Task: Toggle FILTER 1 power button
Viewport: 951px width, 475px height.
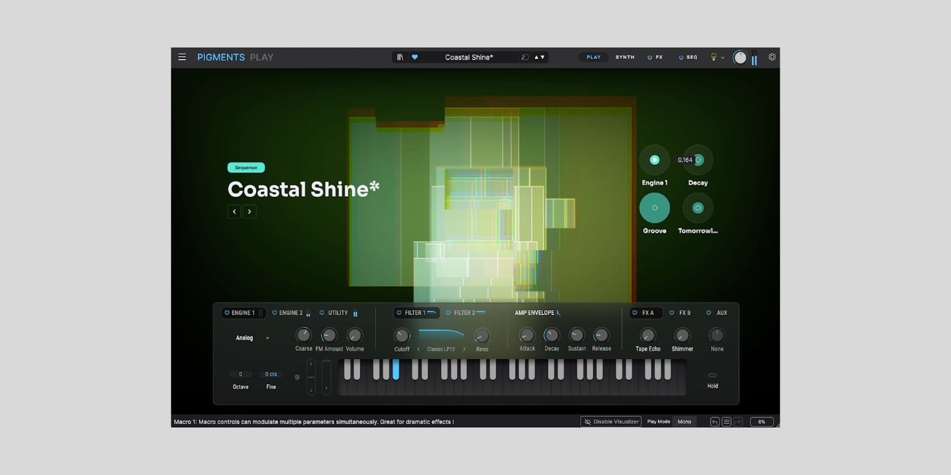Action: click(399, 313)
